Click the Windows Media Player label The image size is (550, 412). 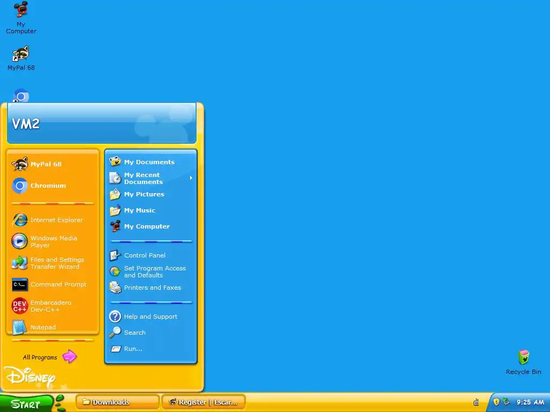pyautogui.click(x=54, y=241)
